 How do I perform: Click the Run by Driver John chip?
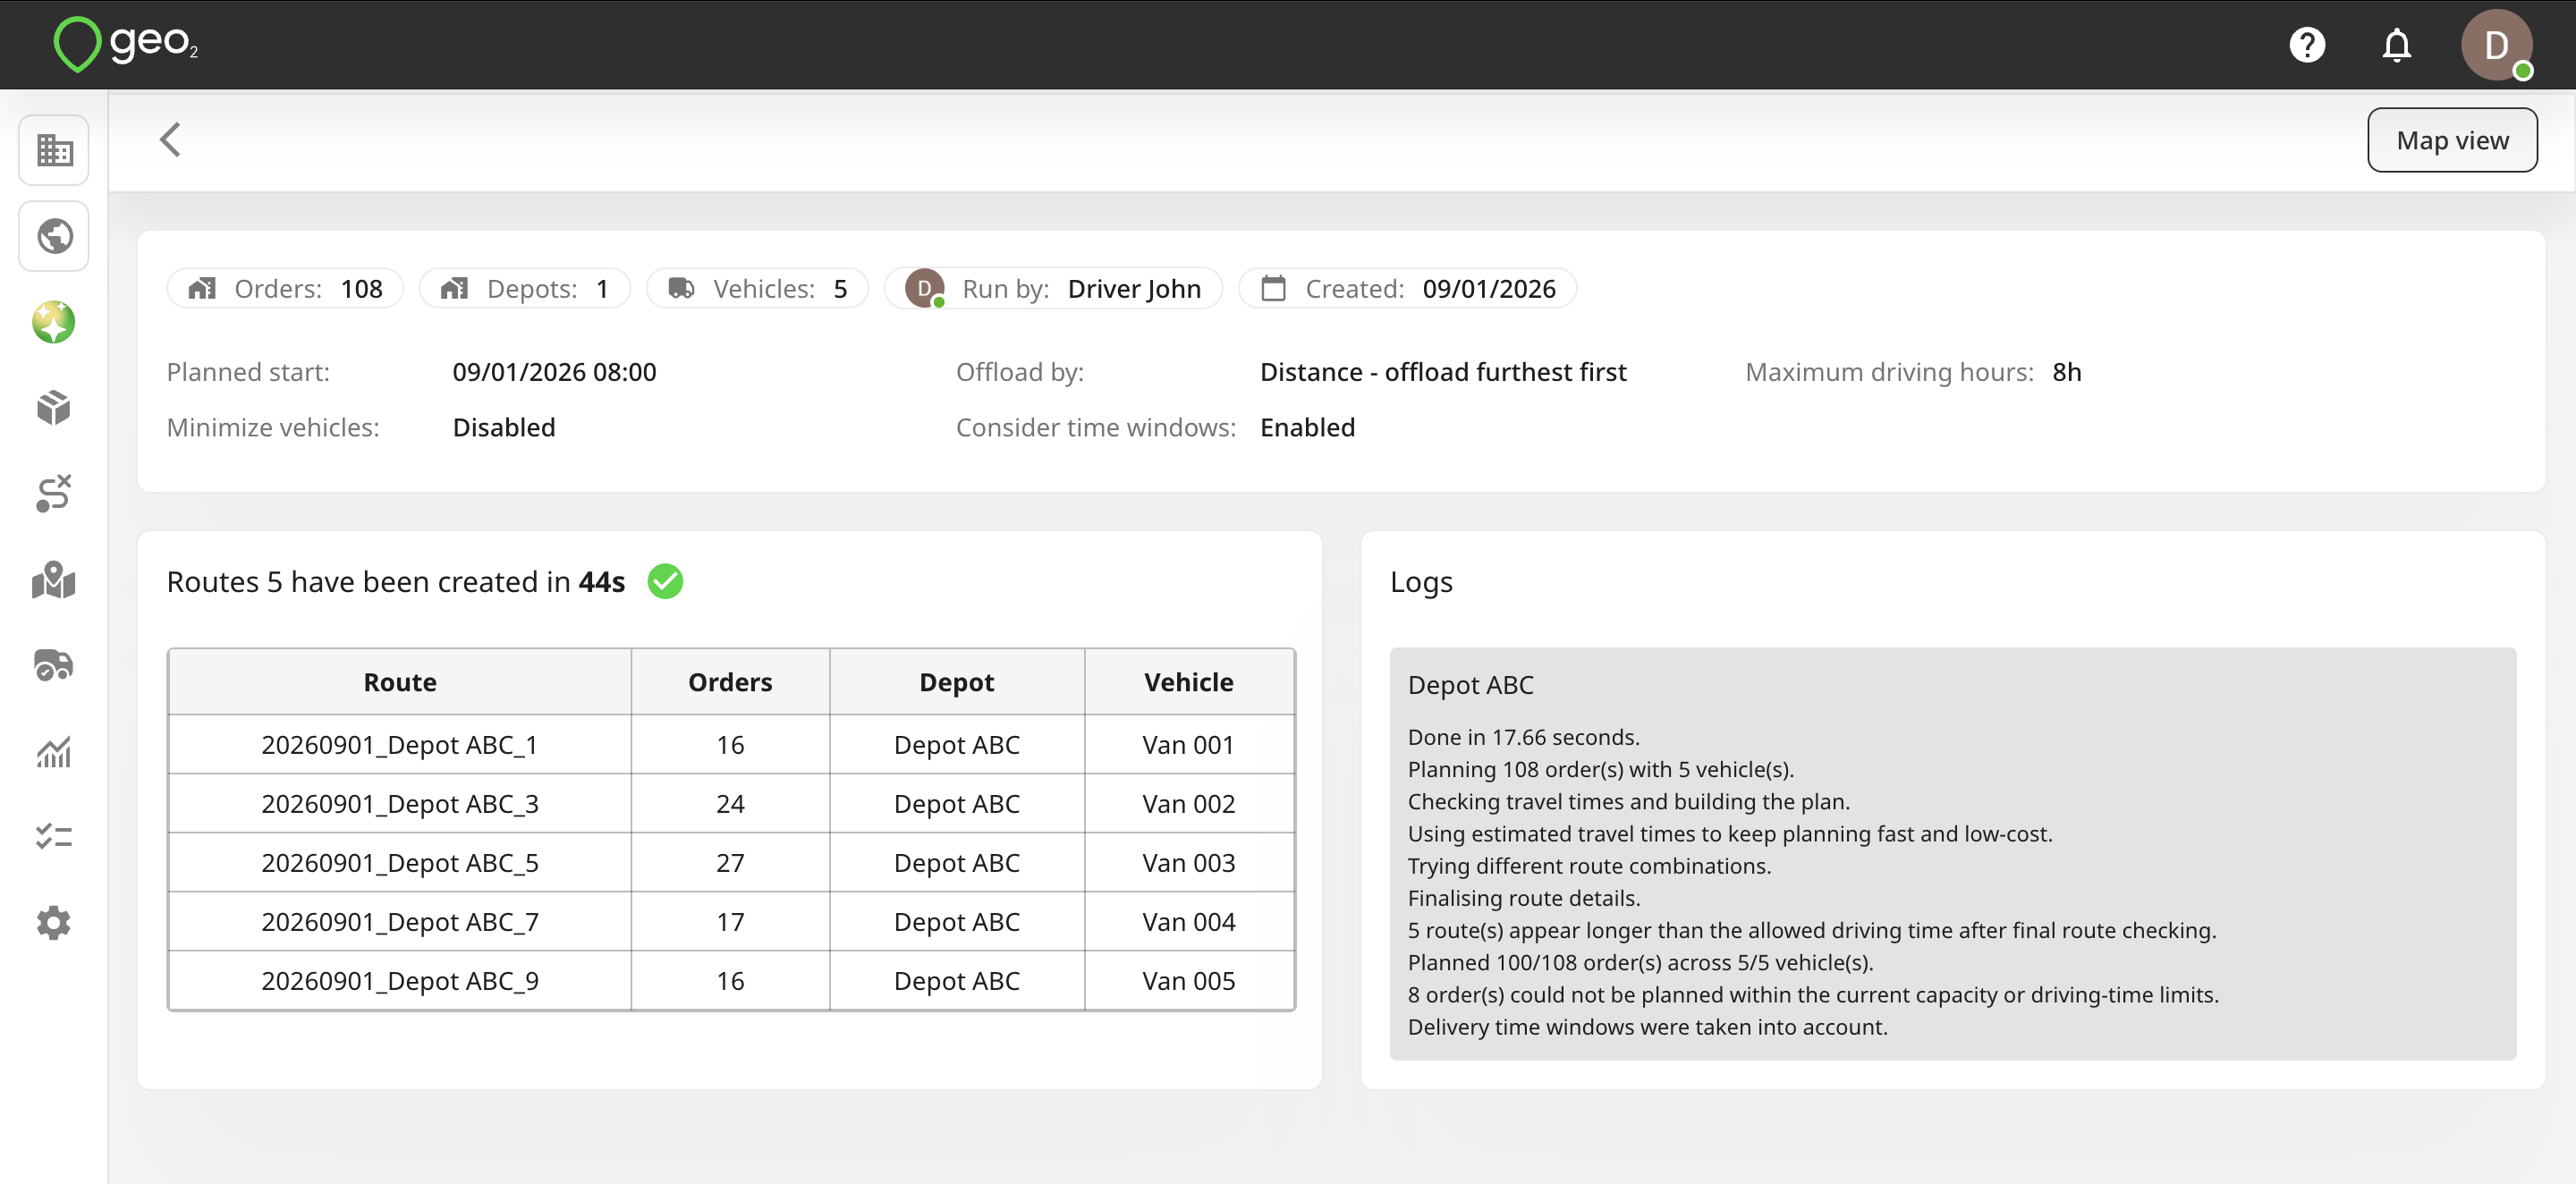click(x=1053, y=289)
